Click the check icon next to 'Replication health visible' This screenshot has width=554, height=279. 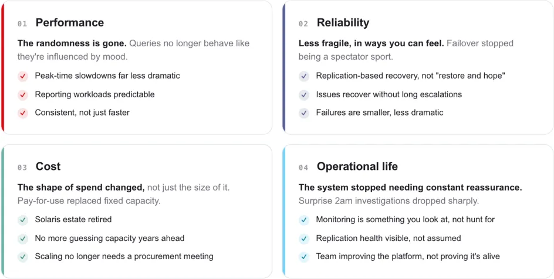[304, 239]
